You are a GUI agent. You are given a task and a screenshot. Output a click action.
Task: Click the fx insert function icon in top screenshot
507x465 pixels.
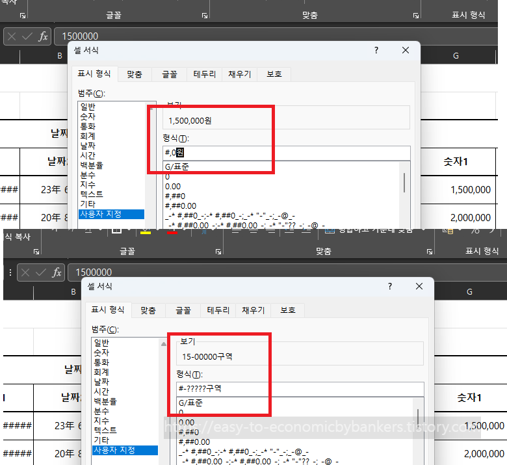point(44,36)
